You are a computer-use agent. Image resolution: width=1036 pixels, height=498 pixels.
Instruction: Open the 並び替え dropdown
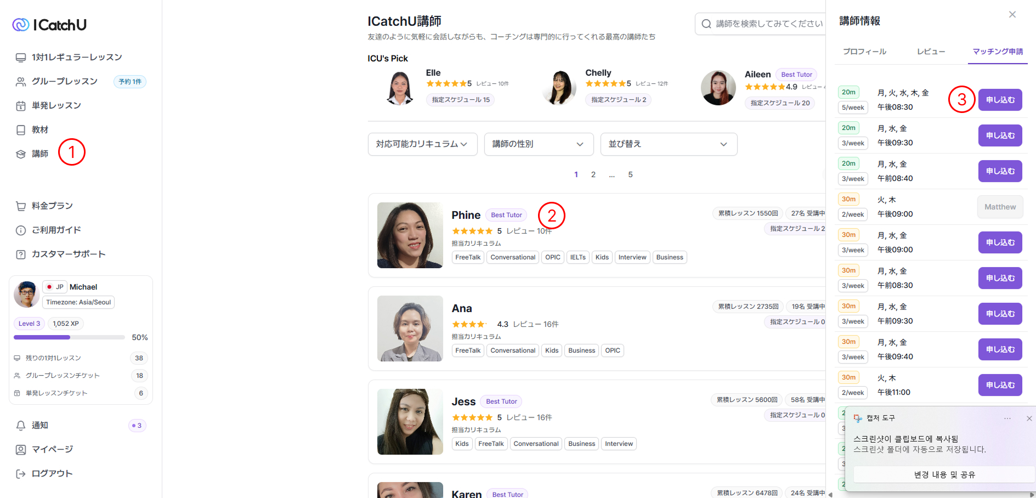pyautogui.click(x=669, y=144)
